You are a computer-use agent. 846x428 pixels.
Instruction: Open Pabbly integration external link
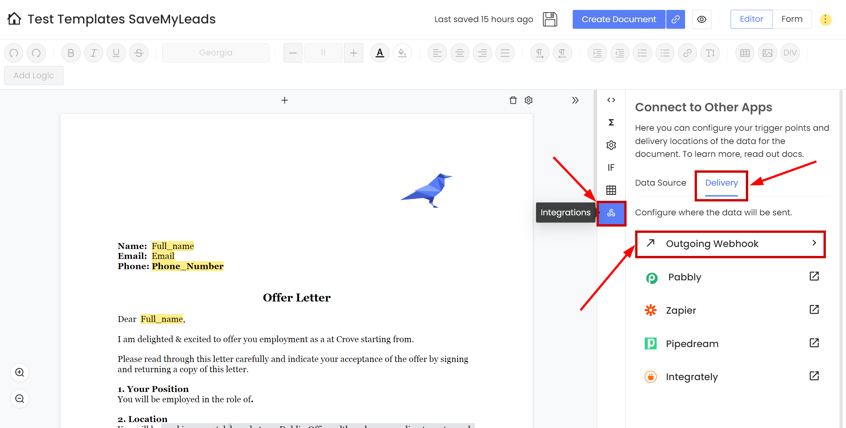[814, 276]
